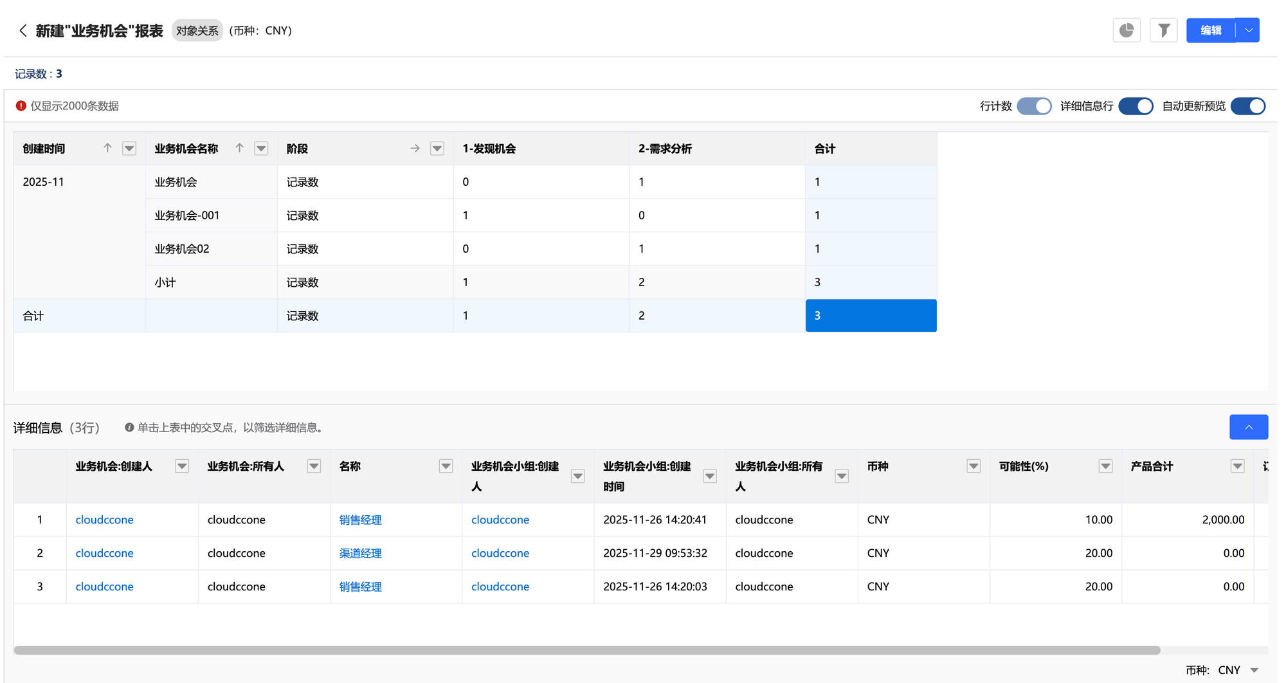Image resolution: width=1286 pixels, height=683 pixels.
Task: Sort 创建时间 column with arrow icon
Action: (107, 149)
